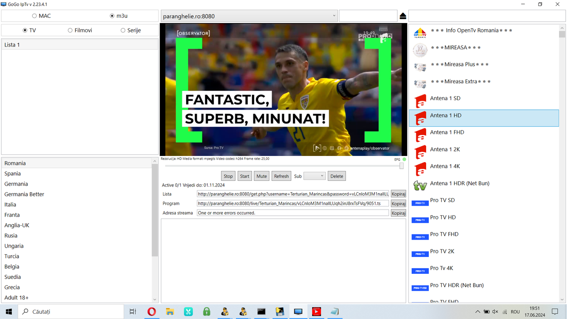Viewport: 567px width, 319px height.
Task: Select Italia category
Action: coord(77,205)
